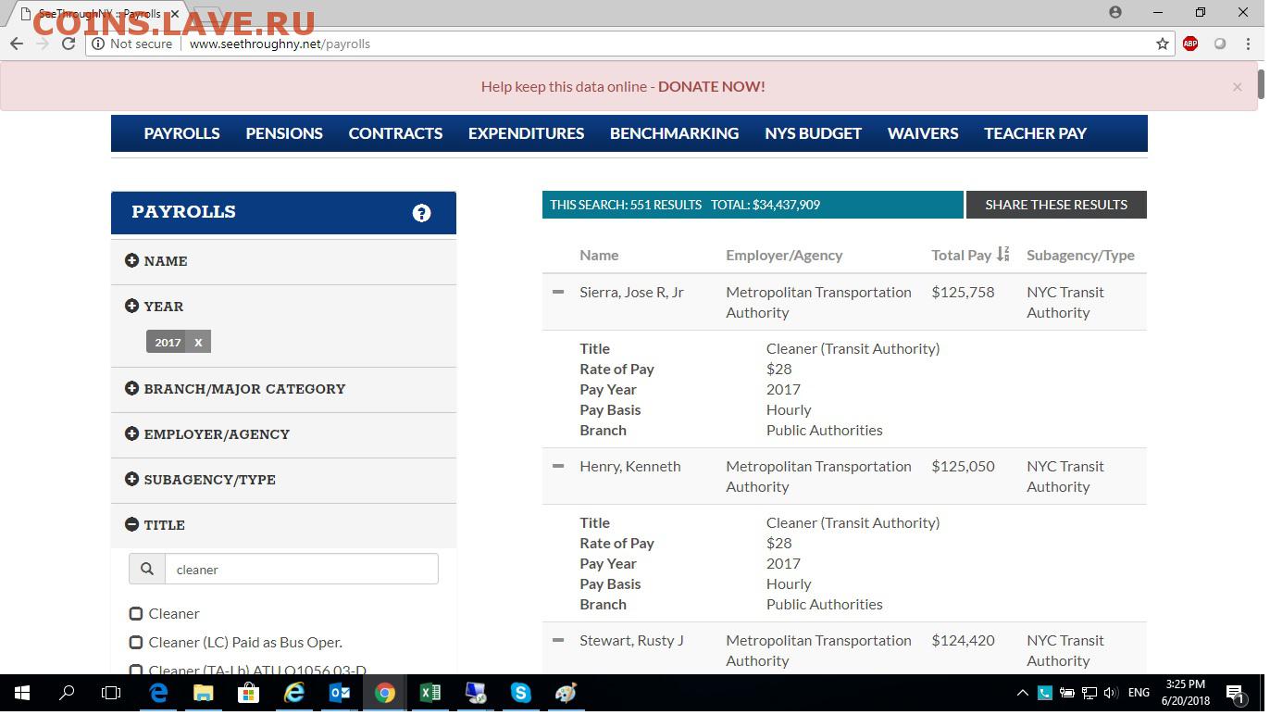Open Chrome menu three-dots icon
The height and width of the screenshot is (715, 1270).
pyautogui.click(x=1247, y=44)
